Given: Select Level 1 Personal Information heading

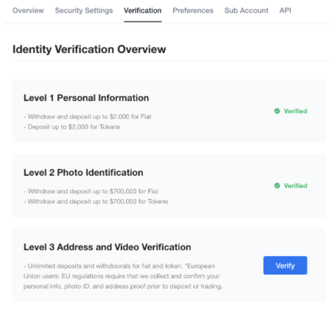Looking at the screenshot, I should (86, 98).
